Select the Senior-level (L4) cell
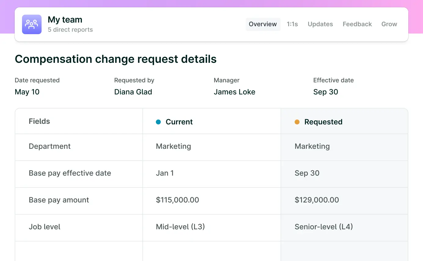Screen dimensions: 423x261 point(324,227)
